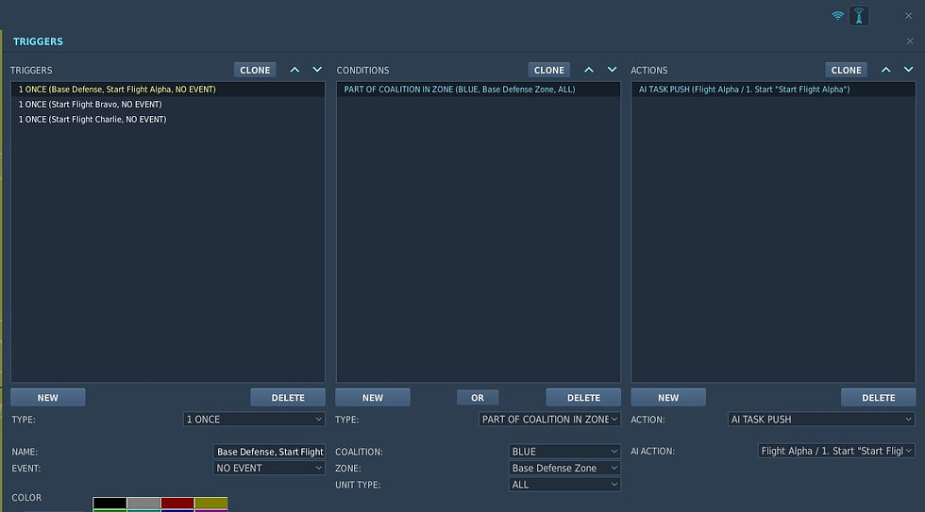
Task: Move selected action up with arrow
Action: (x=886, y=70)
